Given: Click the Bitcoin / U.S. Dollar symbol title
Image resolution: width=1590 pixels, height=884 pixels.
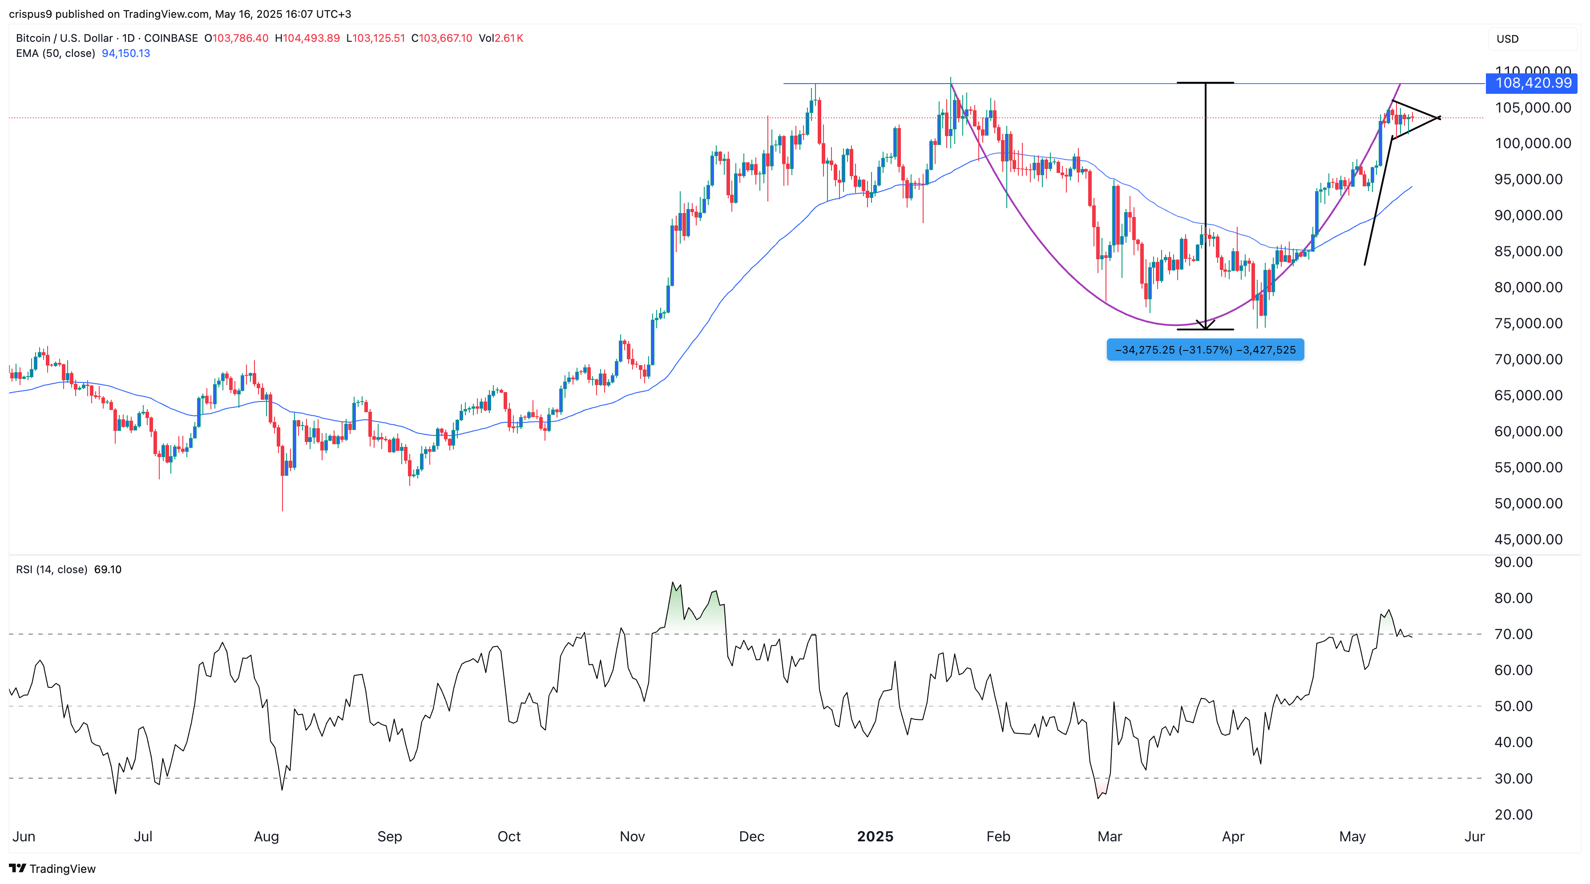Looking at the screenshot, I should click(64, 38).
